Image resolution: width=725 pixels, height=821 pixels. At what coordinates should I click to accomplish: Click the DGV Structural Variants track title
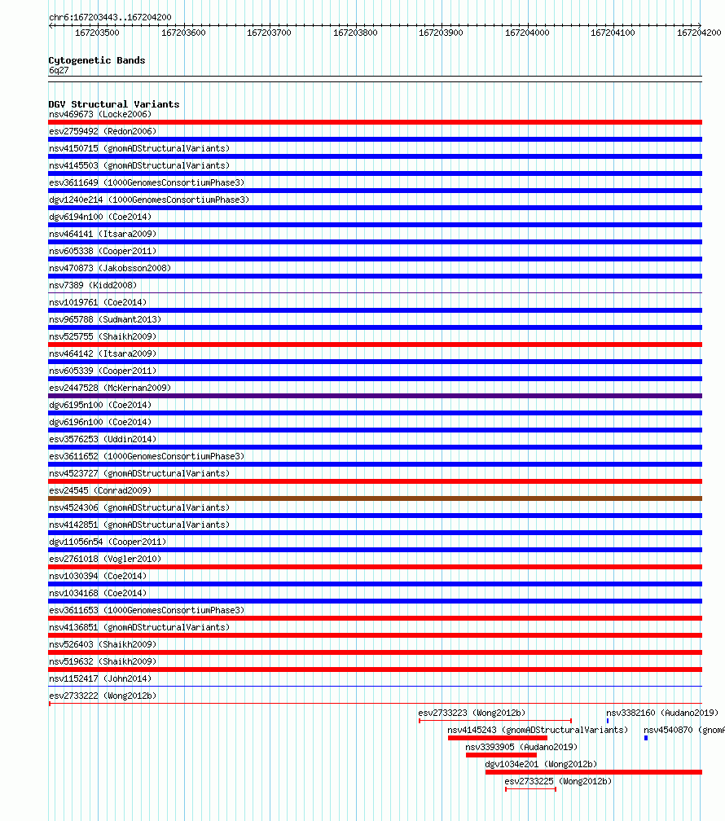point(114,104)
